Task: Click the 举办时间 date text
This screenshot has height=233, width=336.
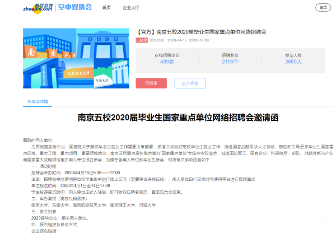Action: pos(179,40)
